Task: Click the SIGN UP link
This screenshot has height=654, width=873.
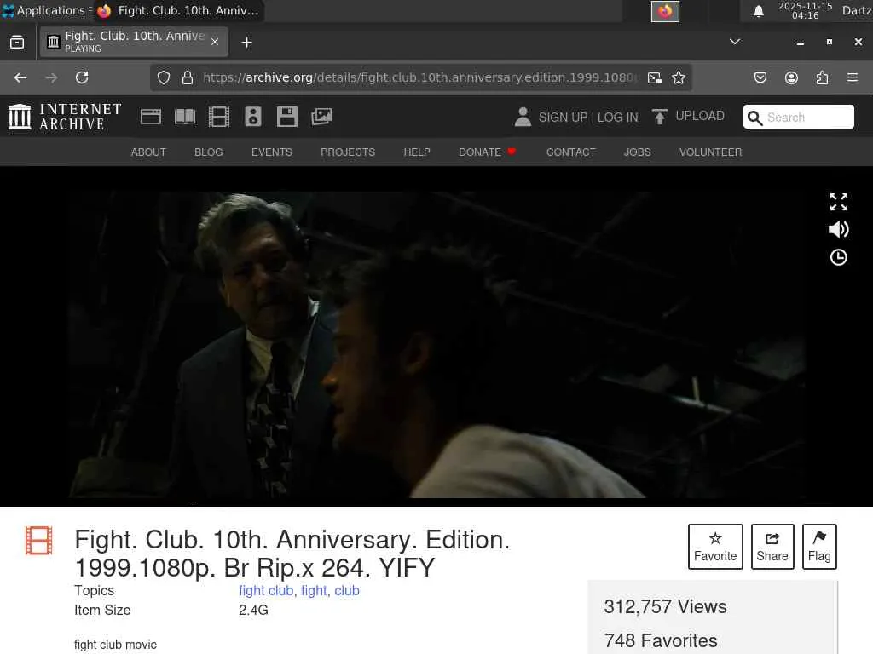Action: 563,118
